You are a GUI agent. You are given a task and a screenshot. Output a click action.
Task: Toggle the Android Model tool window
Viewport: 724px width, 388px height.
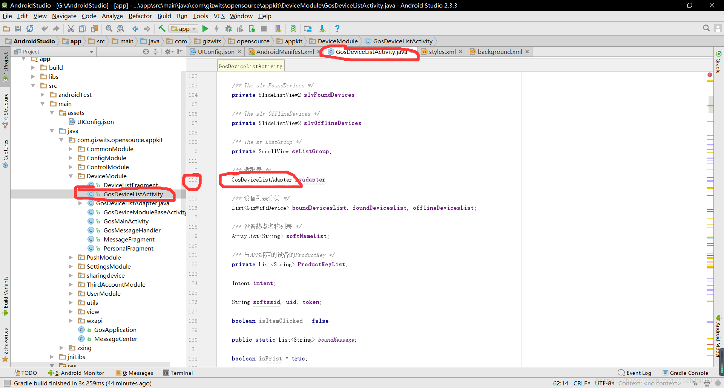[718, 336]
